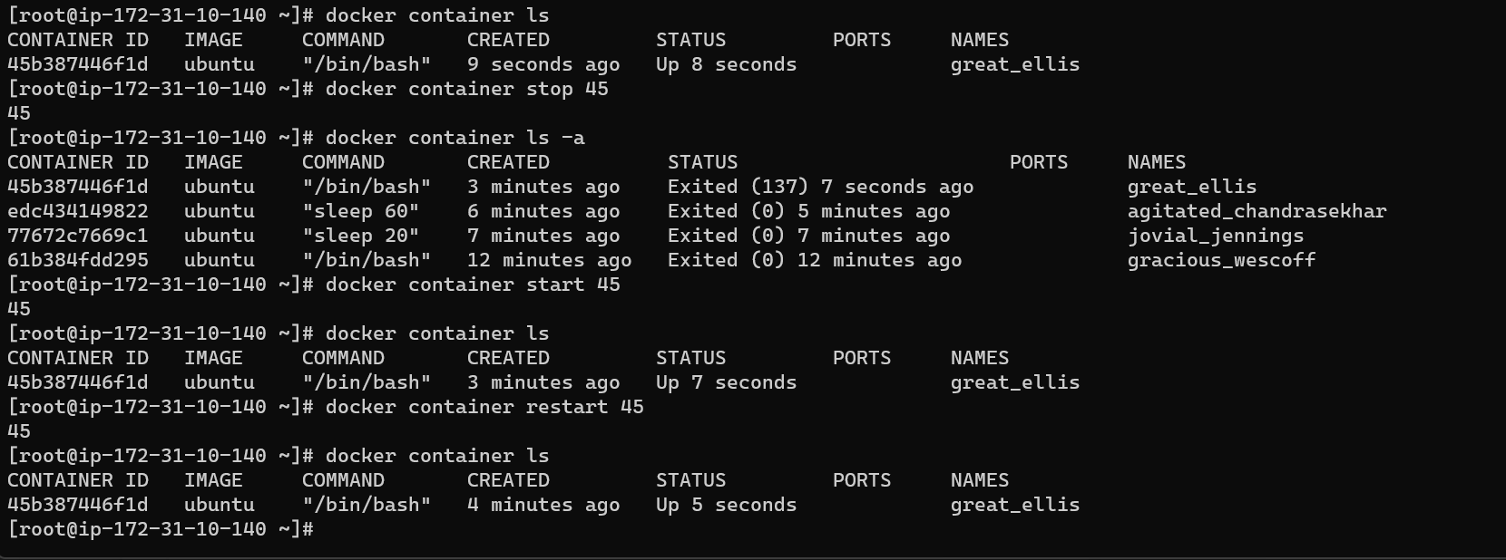The height and width of the screenshot is (560, 1506).
Task: Click the container ID edc434149822
Action: [78, 211]
